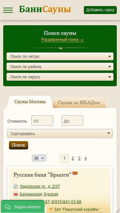Image resolution: width=120 pixels, height=213 pixels.
Task: Focus the ОТ price input field
Action: point(42,120)
